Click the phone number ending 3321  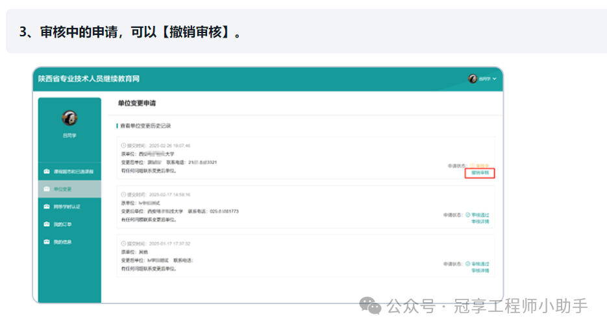pos(203,162)
